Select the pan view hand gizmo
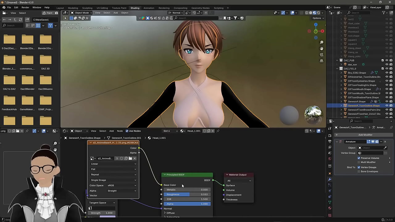The image size is (395, 222). click(x=322, y=48)
